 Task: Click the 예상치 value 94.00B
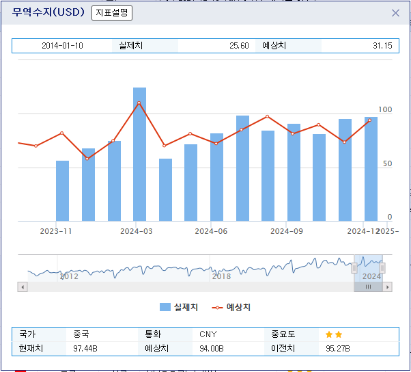(x=211, y=349)
